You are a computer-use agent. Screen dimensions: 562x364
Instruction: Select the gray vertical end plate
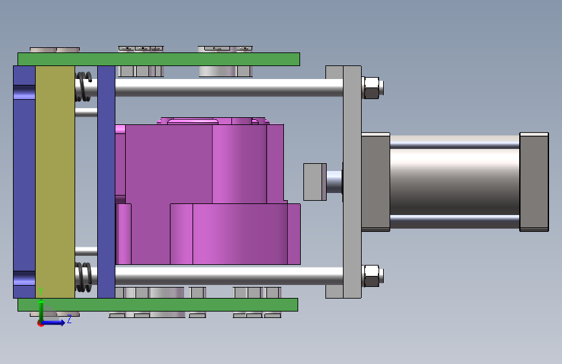point(352,181)
